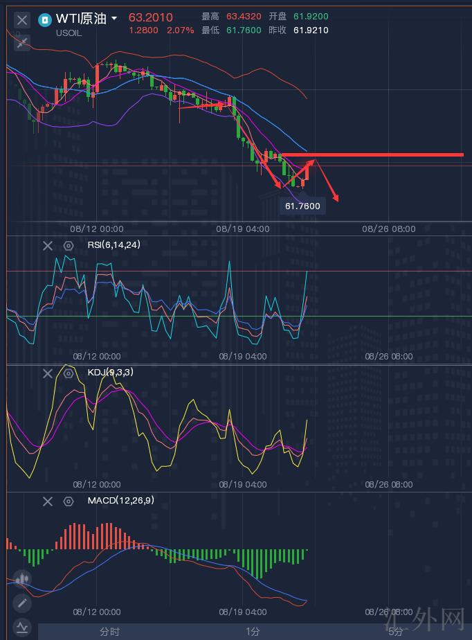Click the 08/12 00:00 label under price chart
Viewport: 472px width, 640px height.
click(97, 229)
